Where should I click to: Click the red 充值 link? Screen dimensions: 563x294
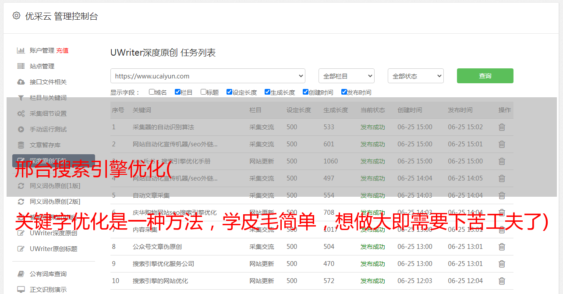pos(62,50)
